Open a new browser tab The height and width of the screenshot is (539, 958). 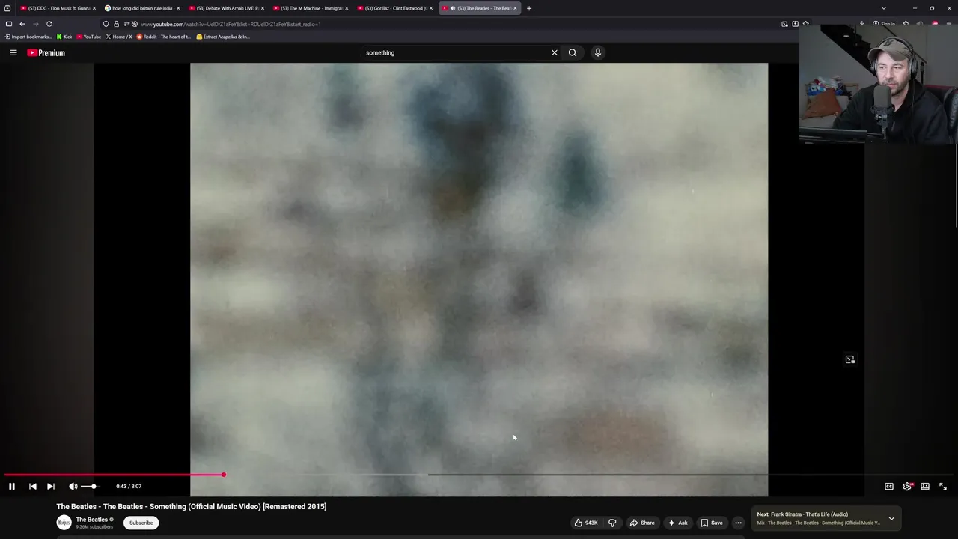click(x=529, y=8)
